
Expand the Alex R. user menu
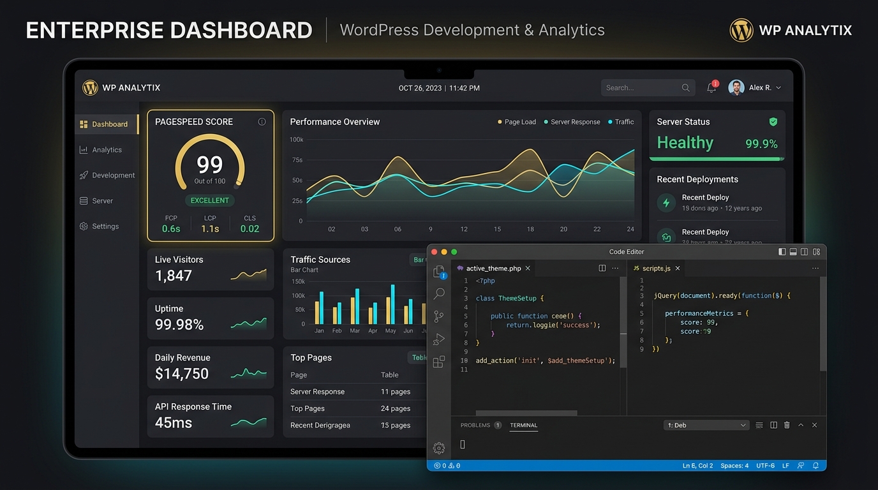pos(755,87)
